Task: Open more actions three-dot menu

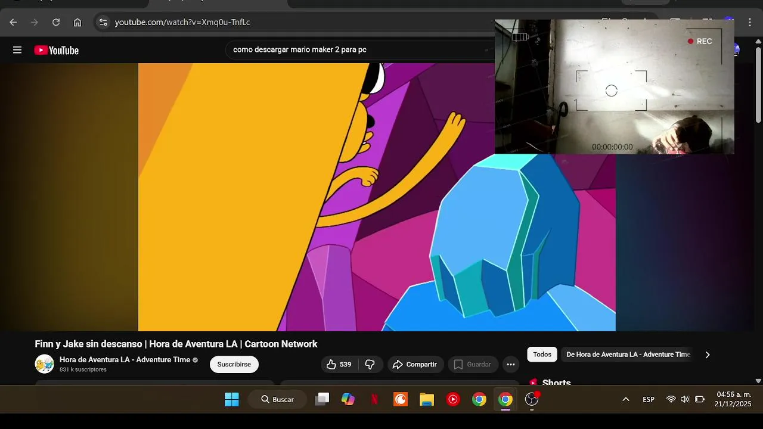Action: tap(511, 364)
